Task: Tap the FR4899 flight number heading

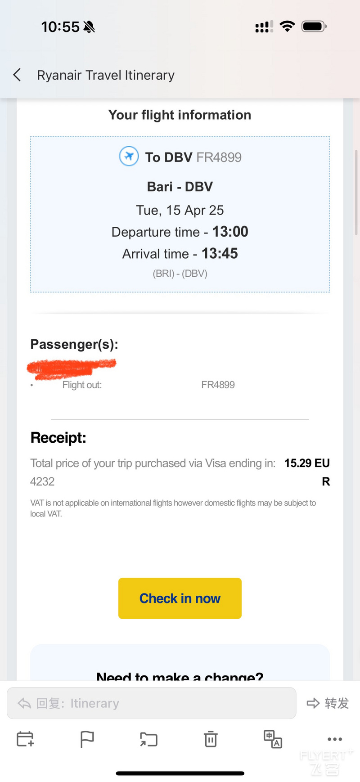Action: 219,157
